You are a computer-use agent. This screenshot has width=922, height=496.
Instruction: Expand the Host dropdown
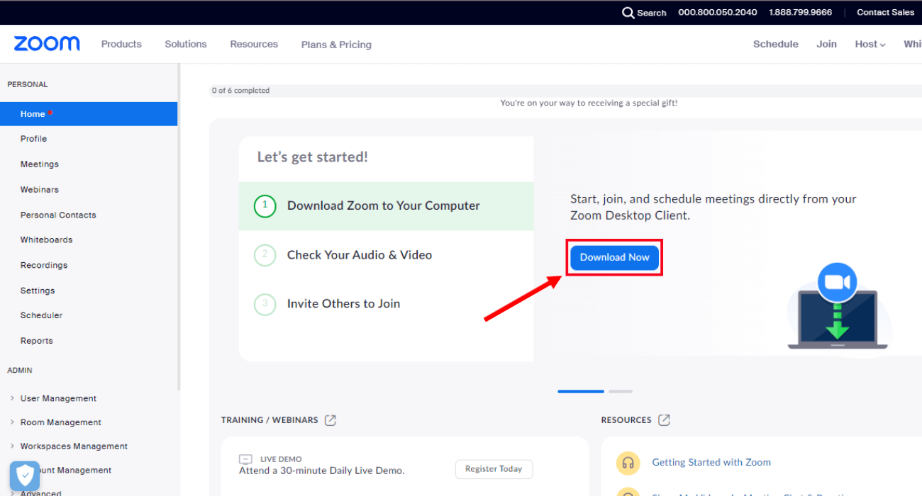870,44
